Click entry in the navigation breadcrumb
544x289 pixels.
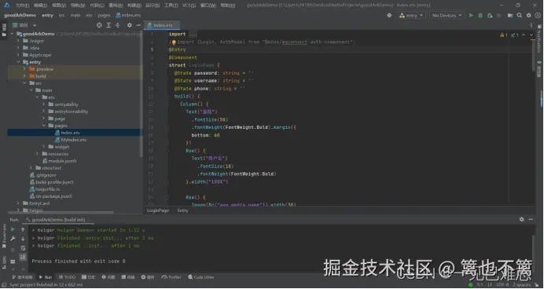(47, 15)
